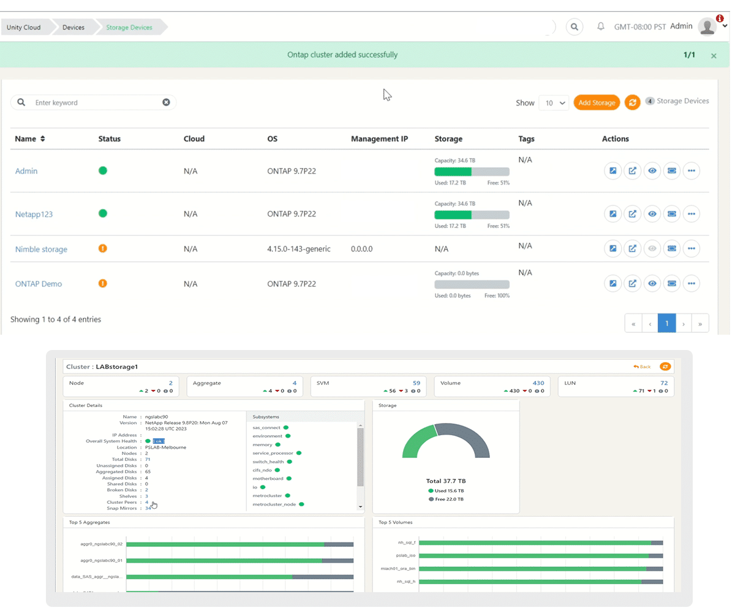Clear the keyword search field
The image size is (735, 613).
click(x=167, y=102)
